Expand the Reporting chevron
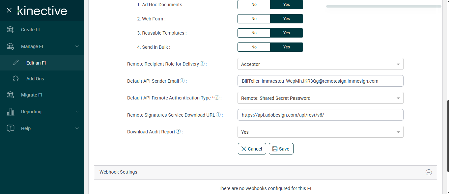Image resolution: width=450 pixels, height=194 pixels. [x=77, y=112]
